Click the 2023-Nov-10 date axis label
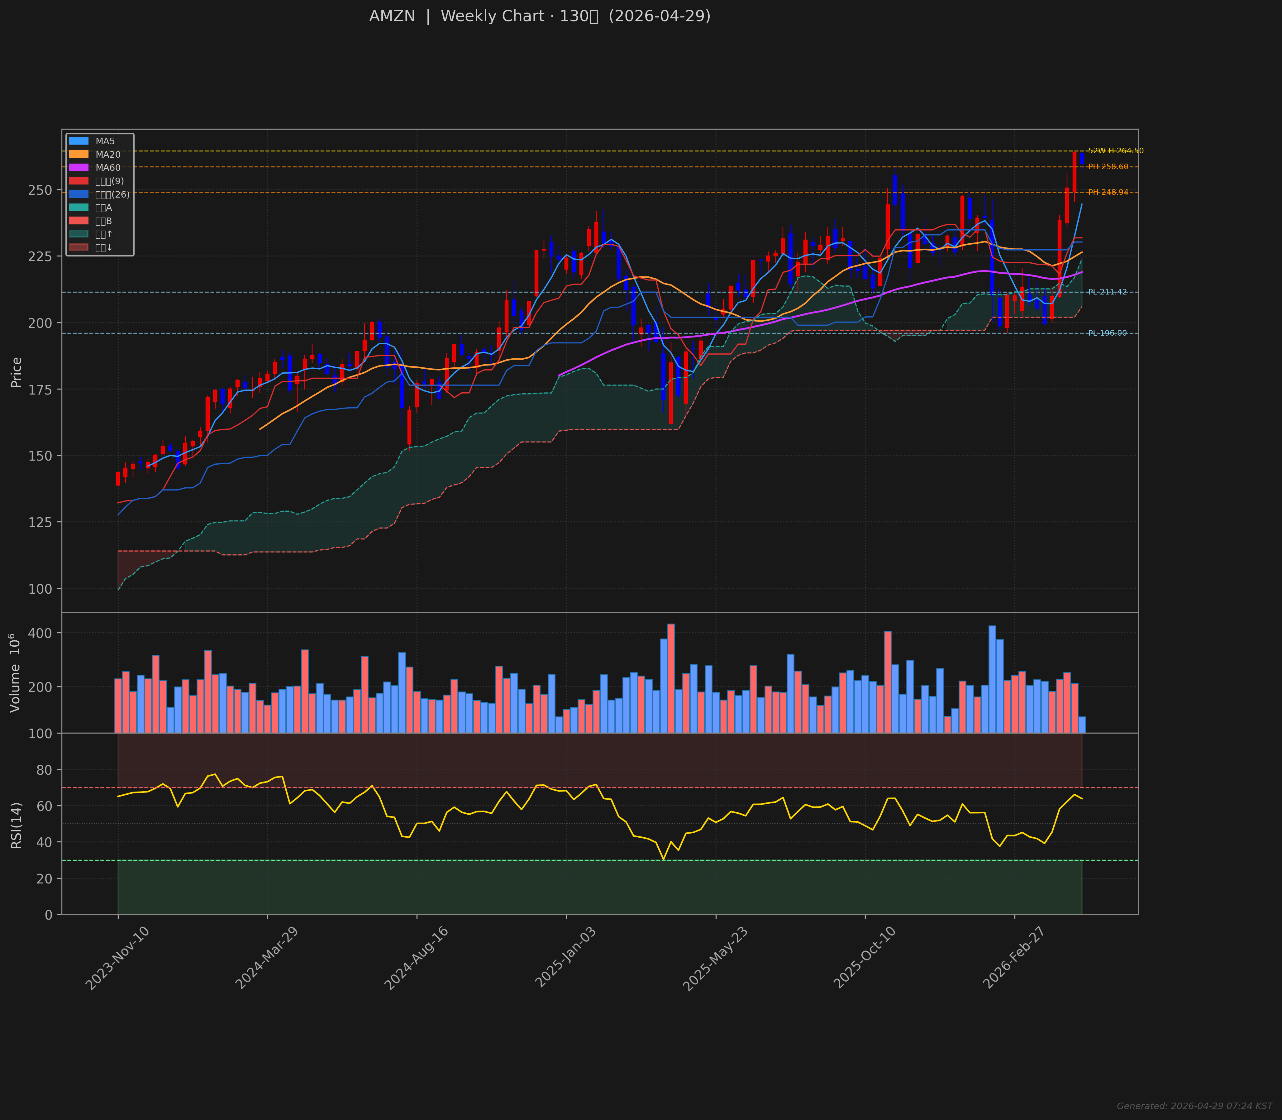Viewport: 1282px width, 1120px height. click(x=117, y=958)
